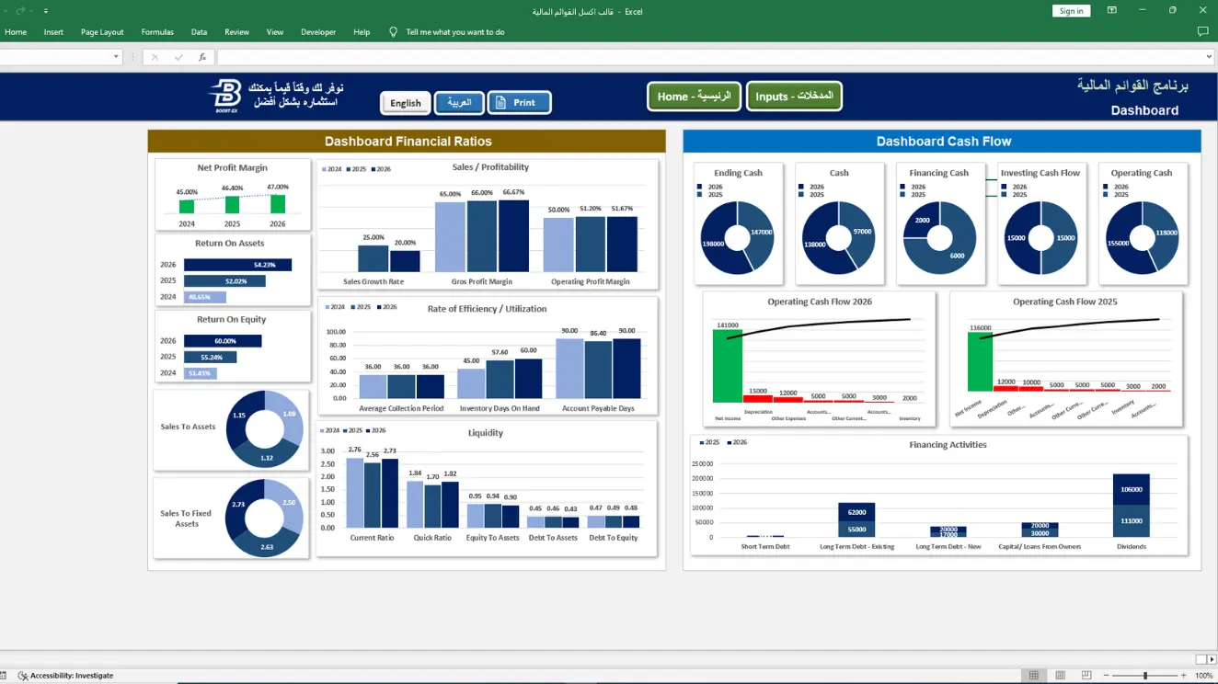This screenshot has height=684, width=1218.
Task: Open the Formulas ribbon tab
Action: click(157, 31)
